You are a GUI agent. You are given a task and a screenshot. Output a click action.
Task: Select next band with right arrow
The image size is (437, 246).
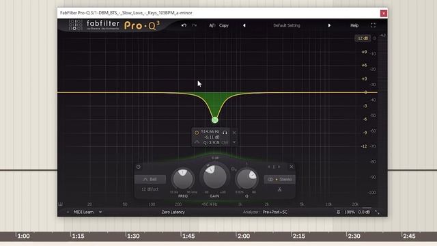tap(279, 167)
